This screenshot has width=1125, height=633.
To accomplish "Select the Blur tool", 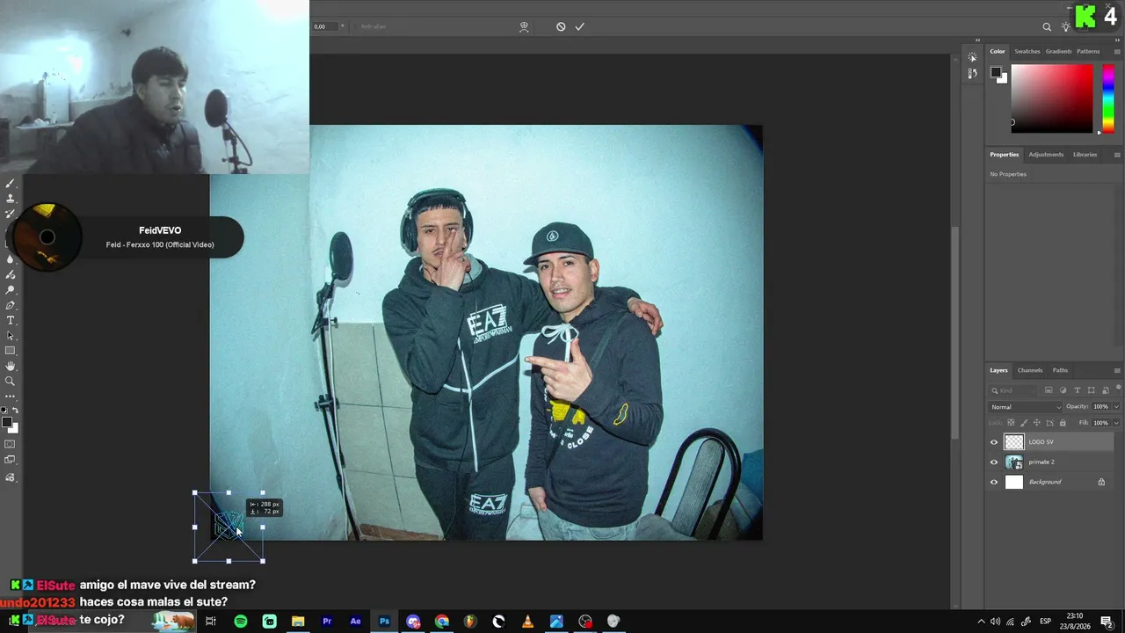I will click(x=11, y=259).
